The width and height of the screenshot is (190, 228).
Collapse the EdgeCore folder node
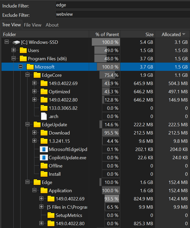pos(27,75)
